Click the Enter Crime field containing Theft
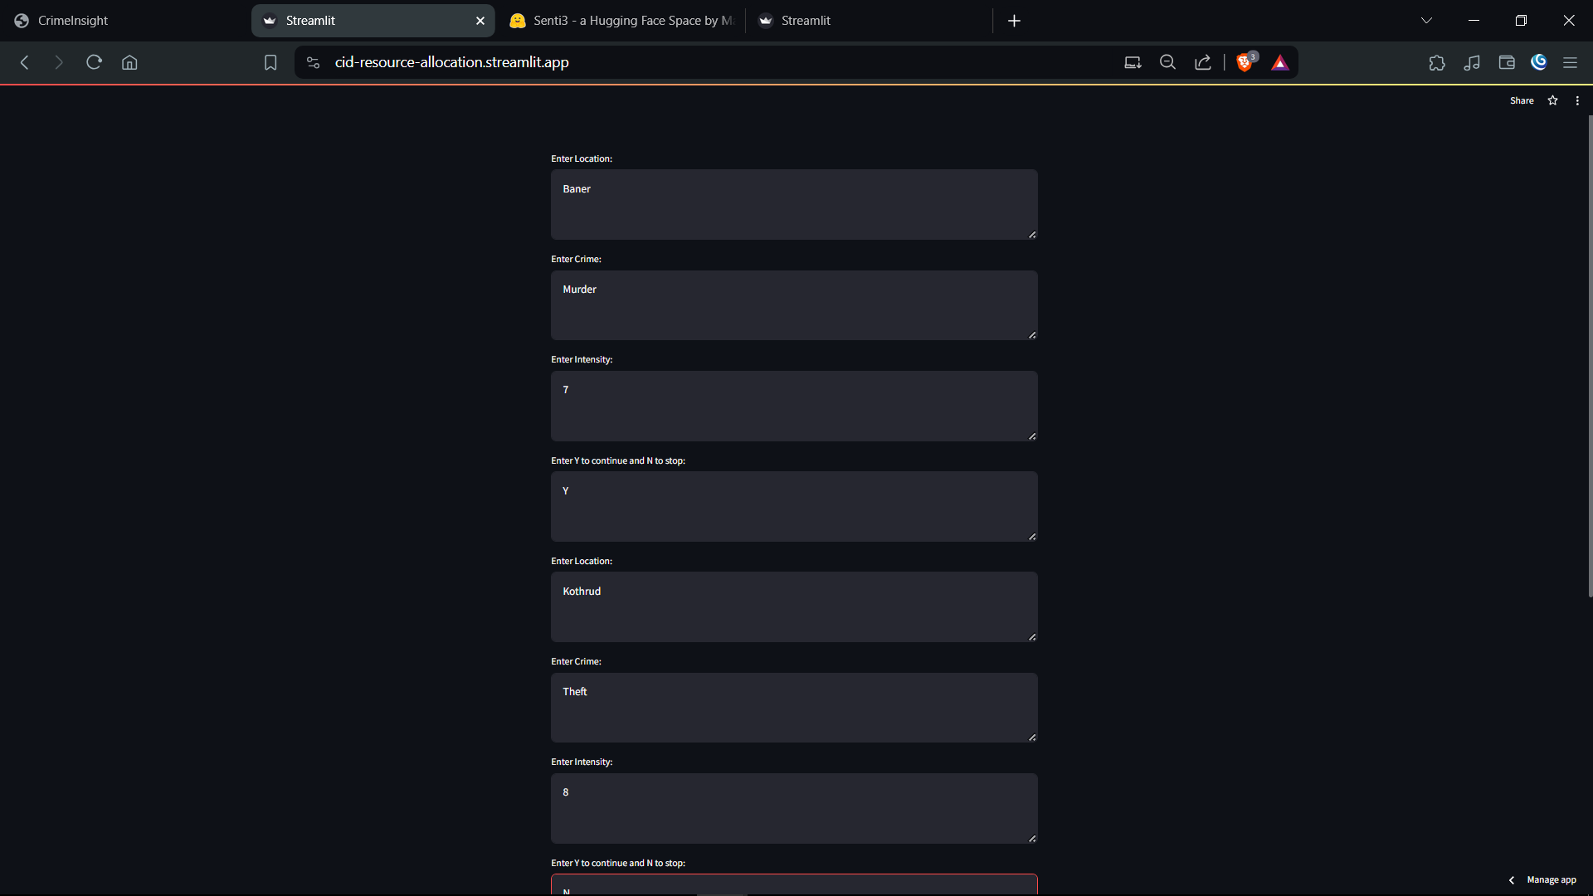The height and width of the screenshot is (896, 1593). pos(793,707)
